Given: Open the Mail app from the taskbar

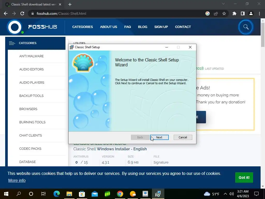Looking at the screenshot, I should pyautogui.click(x=95, y=194).
